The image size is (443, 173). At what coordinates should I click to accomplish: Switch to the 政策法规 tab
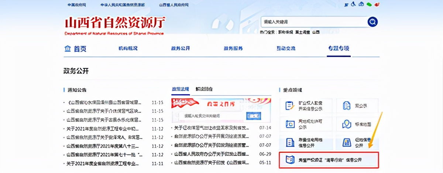[x=181, y=89]
